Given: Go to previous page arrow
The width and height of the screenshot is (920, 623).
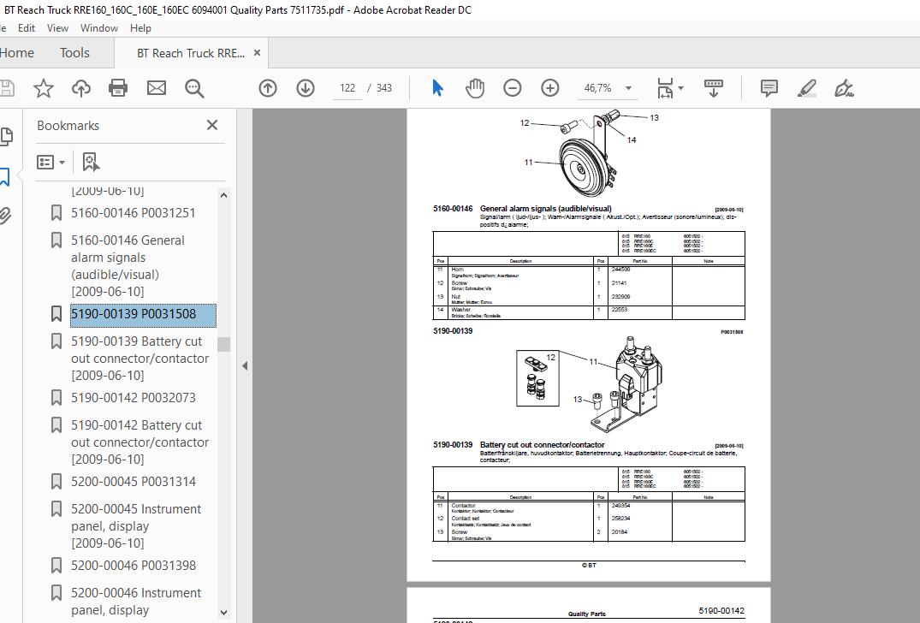Looking at the screenshot, I should click(x=268, y=89).
